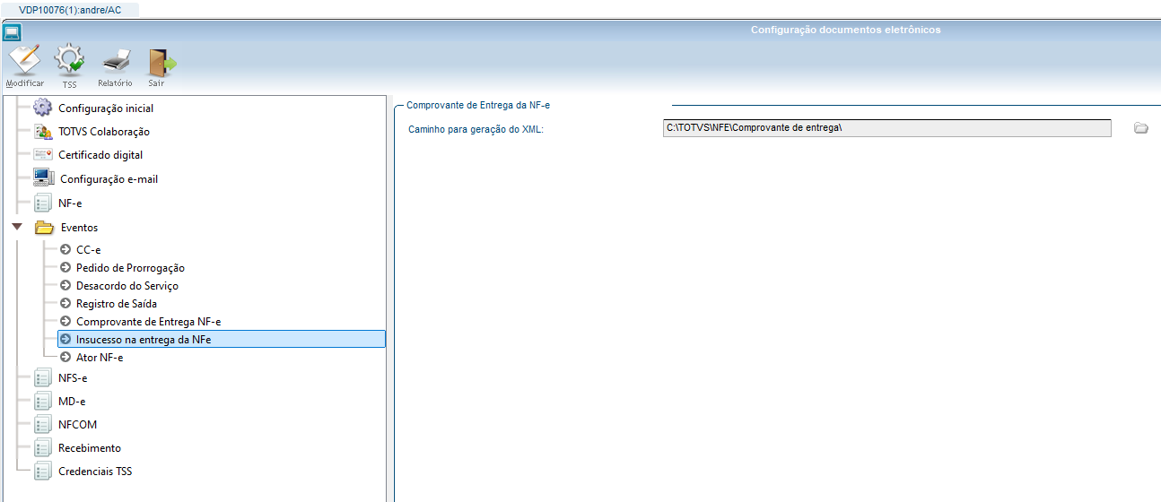Select the NFS-e tree entry

73,378
